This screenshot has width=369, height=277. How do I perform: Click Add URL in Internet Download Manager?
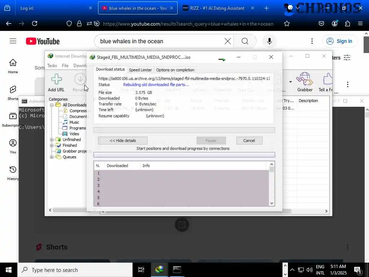point(56,83)
